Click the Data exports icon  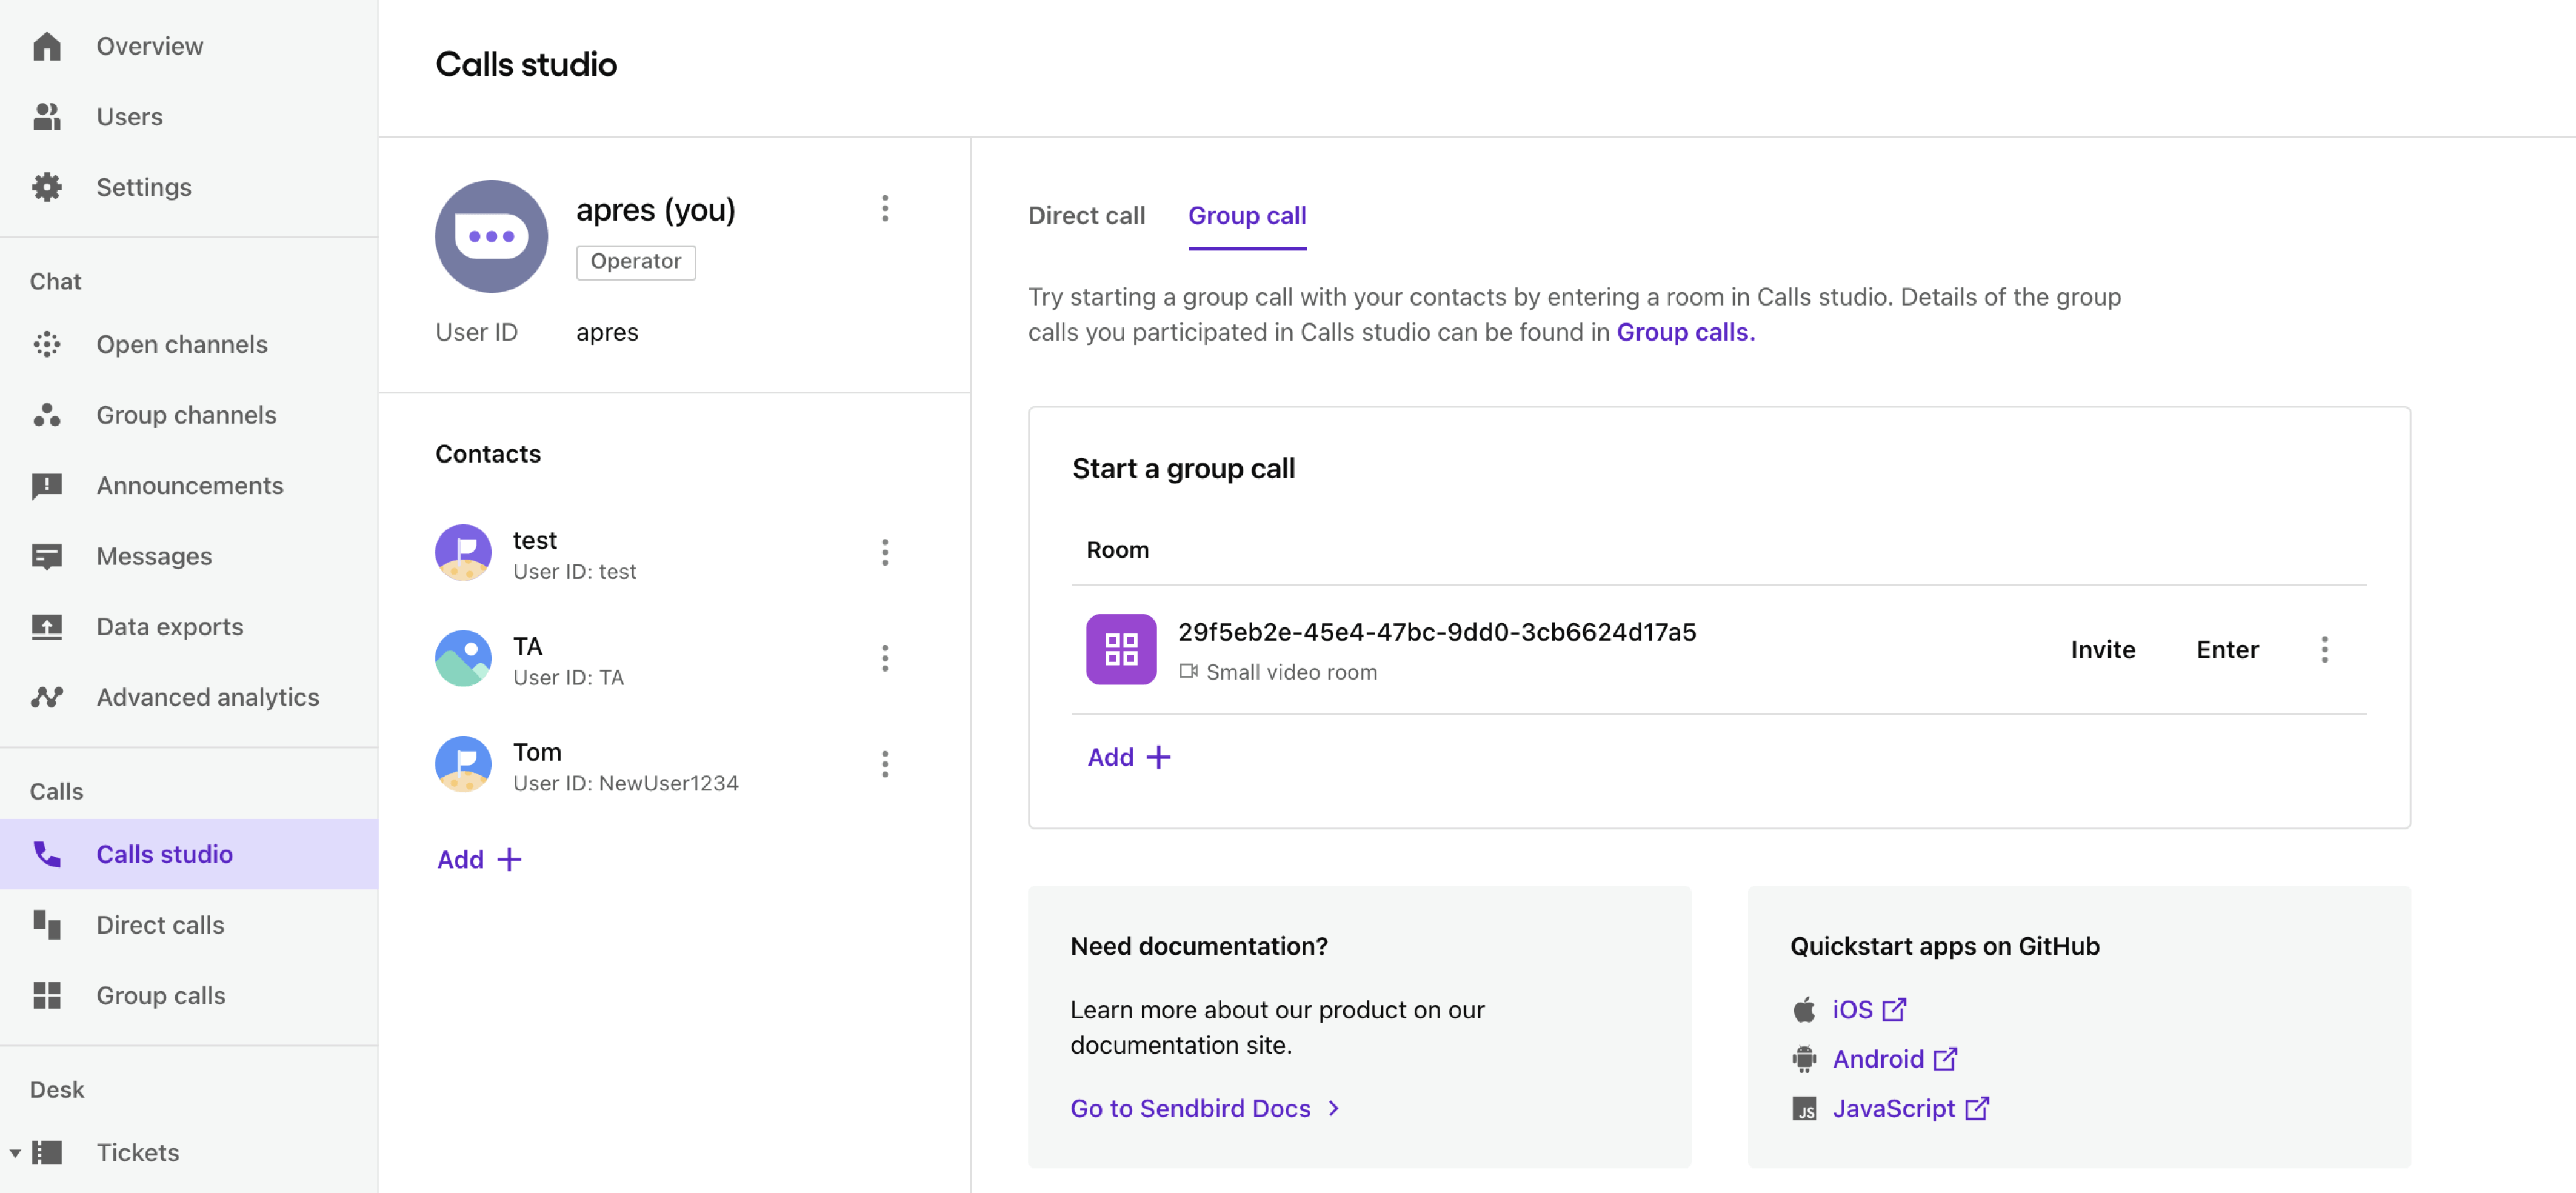tap(47, 627)
